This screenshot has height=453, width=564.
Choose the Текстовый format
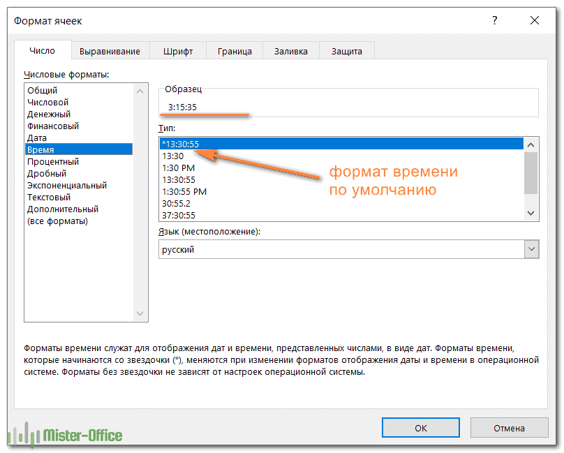click(79, 198)
